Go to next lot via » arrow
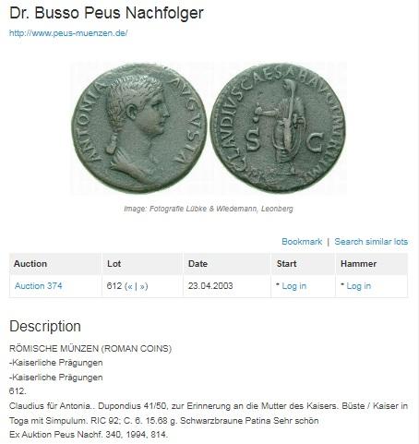Viewport: 419px width, 444px height. (142, 286)
